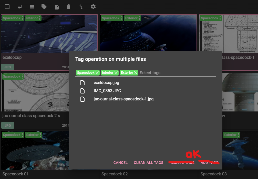Click the ADD TAGS button
258x179 pixels.
(209, 163)
